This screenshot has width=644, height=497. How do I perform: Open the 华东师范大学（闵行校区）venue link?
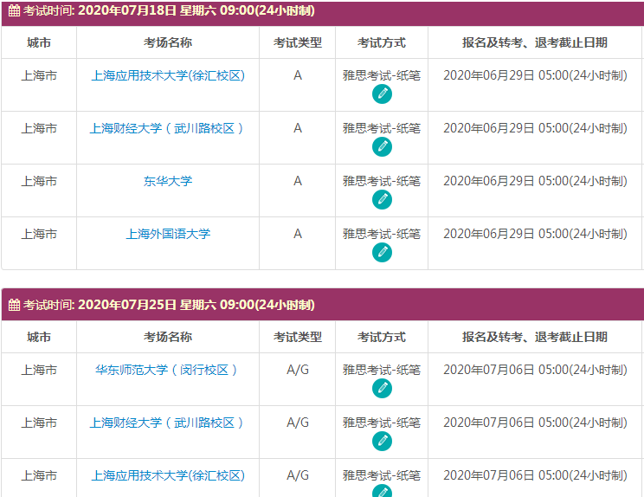[x=168, y=370]
